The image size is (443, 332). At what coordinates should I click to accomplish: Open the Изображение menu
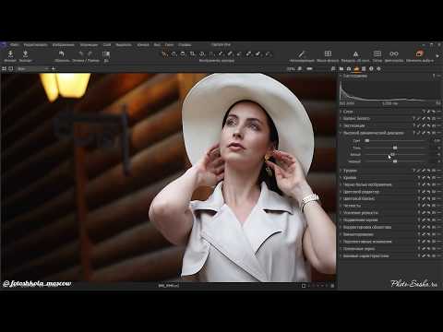coord(63,45)
